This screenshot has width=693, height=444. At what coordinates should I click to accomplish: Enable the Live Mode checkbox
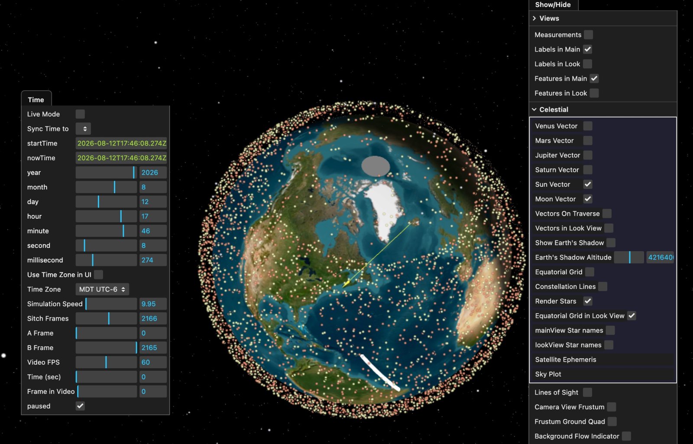(x=80, y=114)
